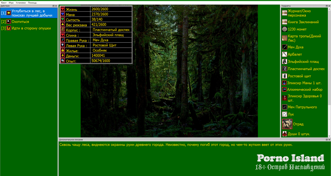331x176 pixels.
Task: Undock the Действия panel
Action: tap(53, 6)
